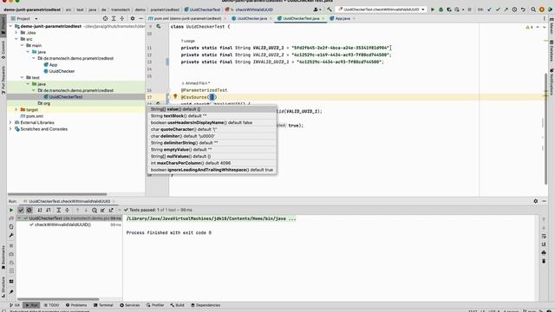Expand External Libraries node
This screenshot has height=312, width=555.
(x=10, y=122)
